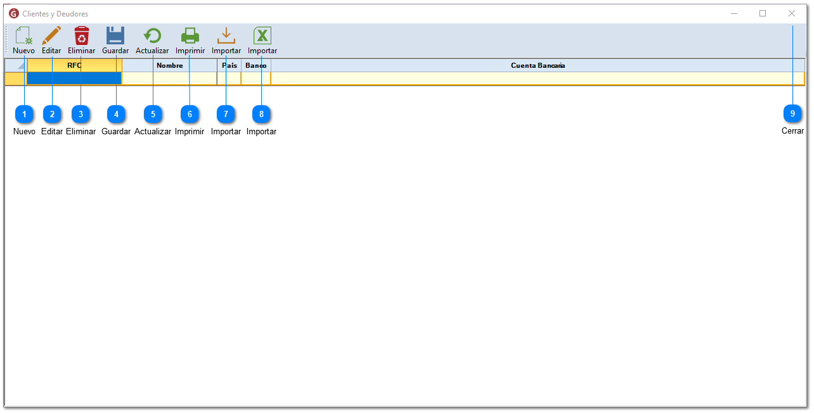Save with the Guardar floppy disk icon
Screen dimensions: 814x413
[x=115, y=40]
